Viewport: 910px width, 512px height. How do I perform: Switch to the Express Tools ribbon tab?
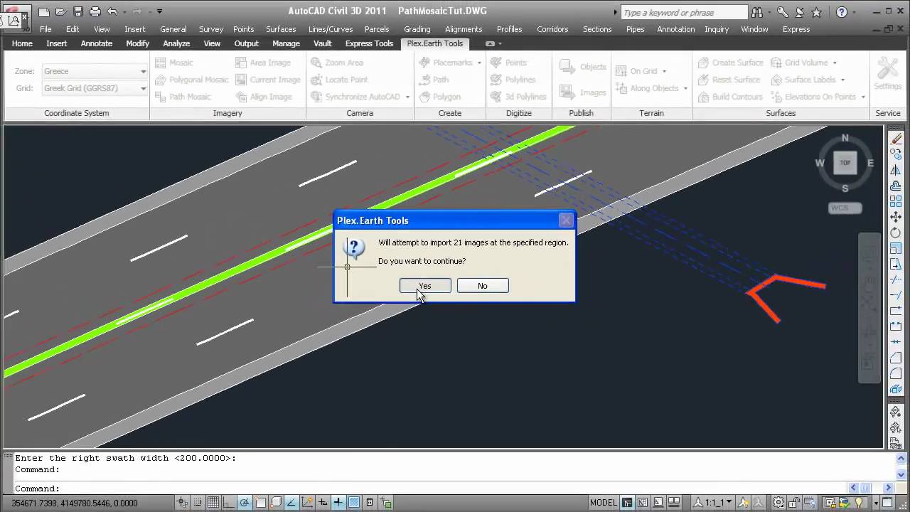pos(369,43)
